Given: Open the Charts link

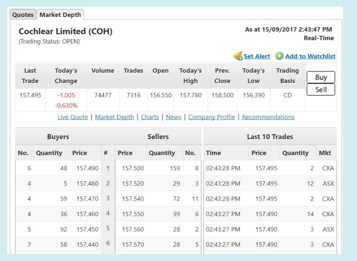Looking at the screenshot, I should [150, 117].
